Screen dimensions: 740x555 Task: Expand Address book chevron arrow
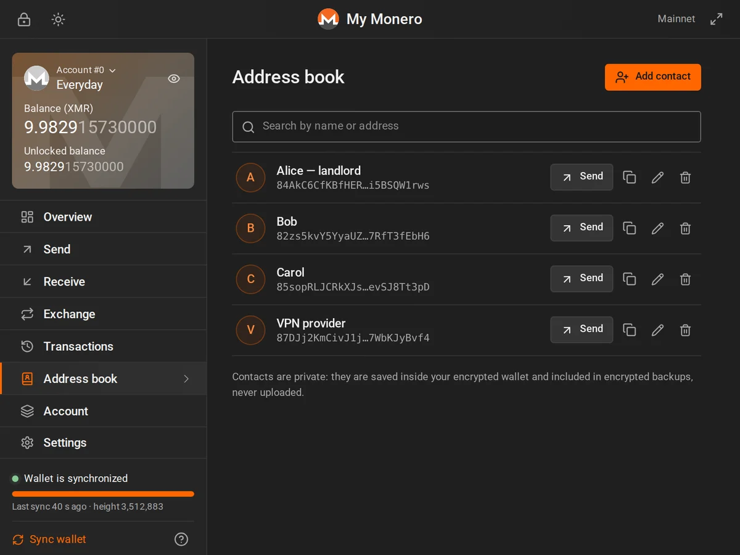point(186,379)
